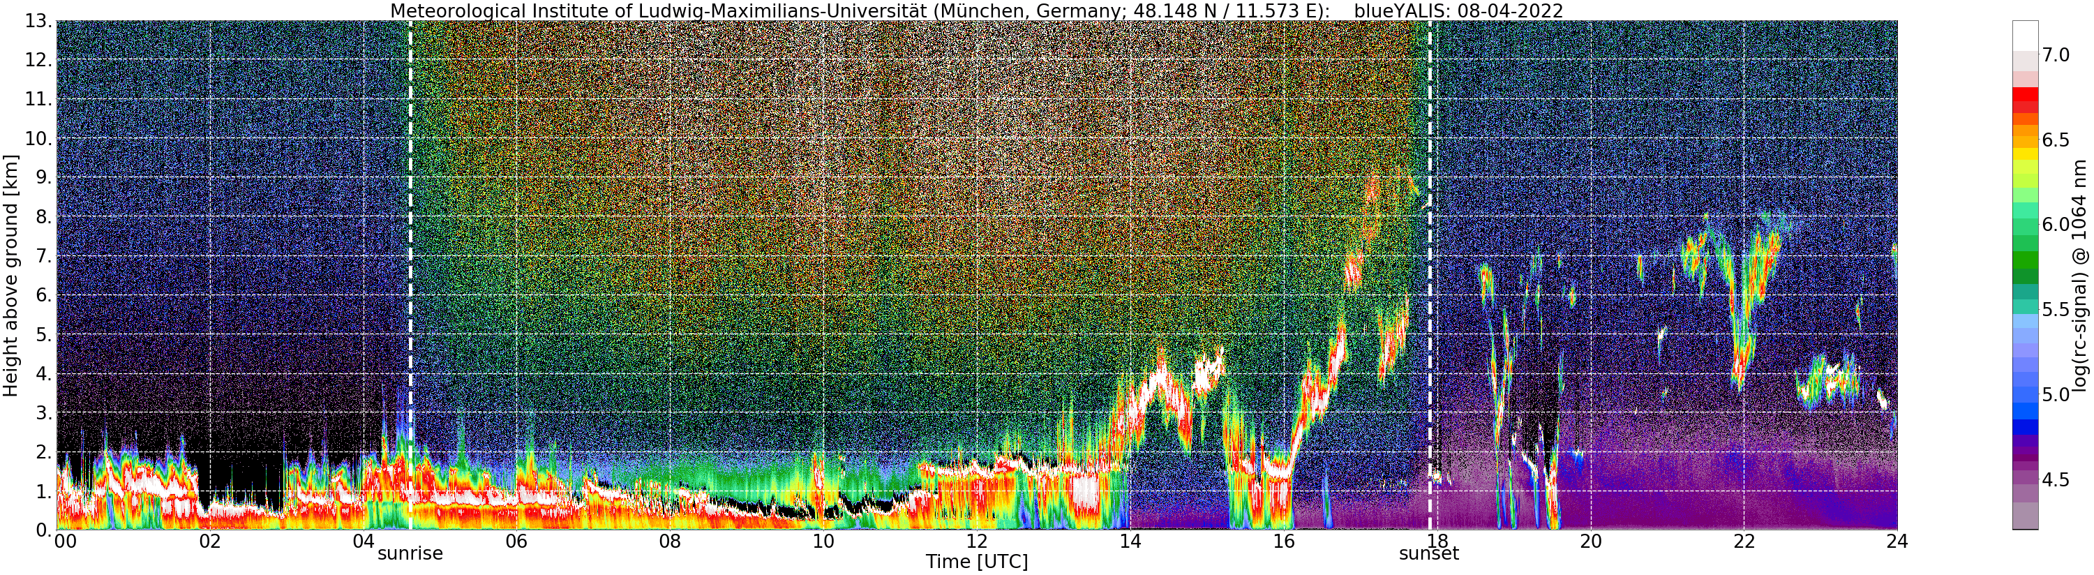Screen dimensions: 2094x575
Task: Click the colorbar tick label 5.5
Action: tap(2055, 310)
